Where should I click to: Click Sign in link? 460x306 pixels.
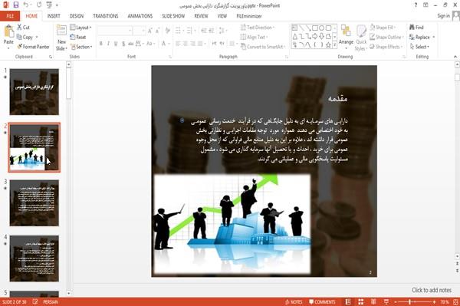[443, 16]
